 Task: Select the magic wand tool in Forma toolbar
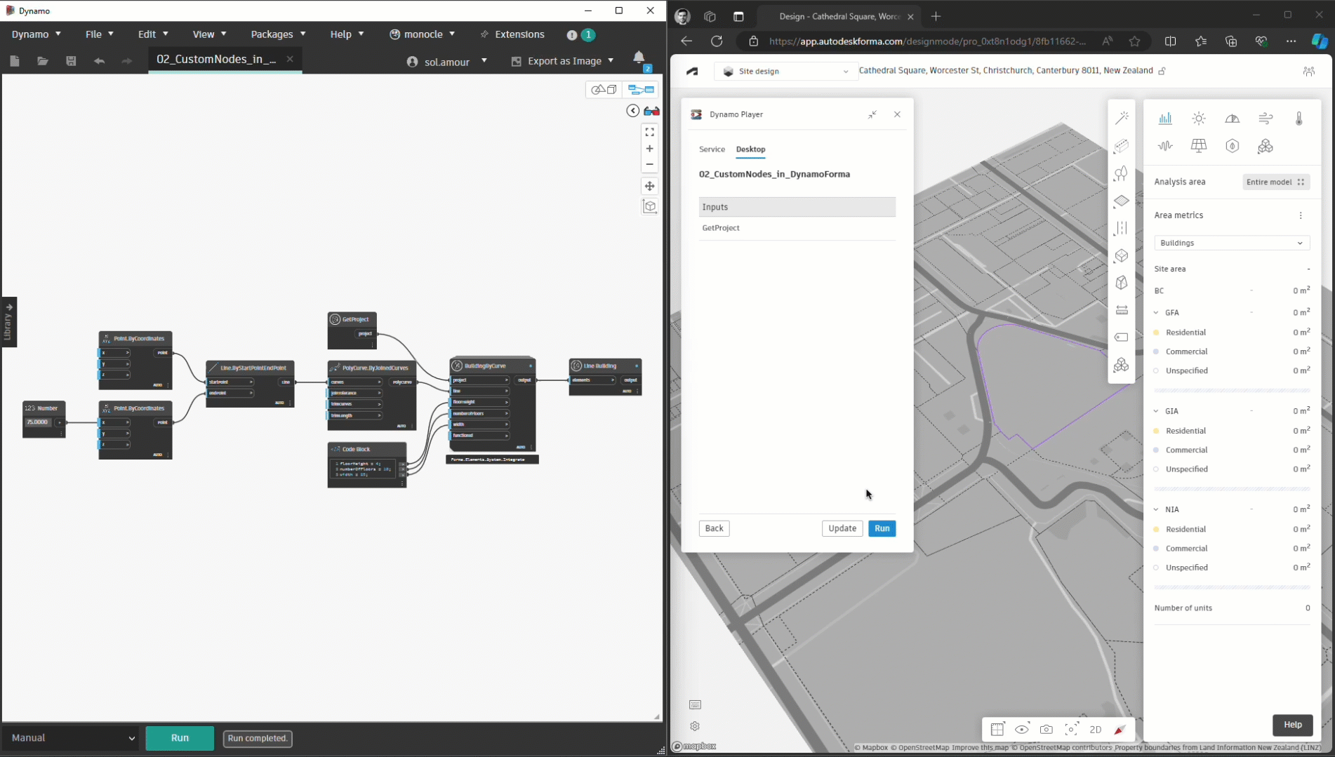click(1122, 118)
